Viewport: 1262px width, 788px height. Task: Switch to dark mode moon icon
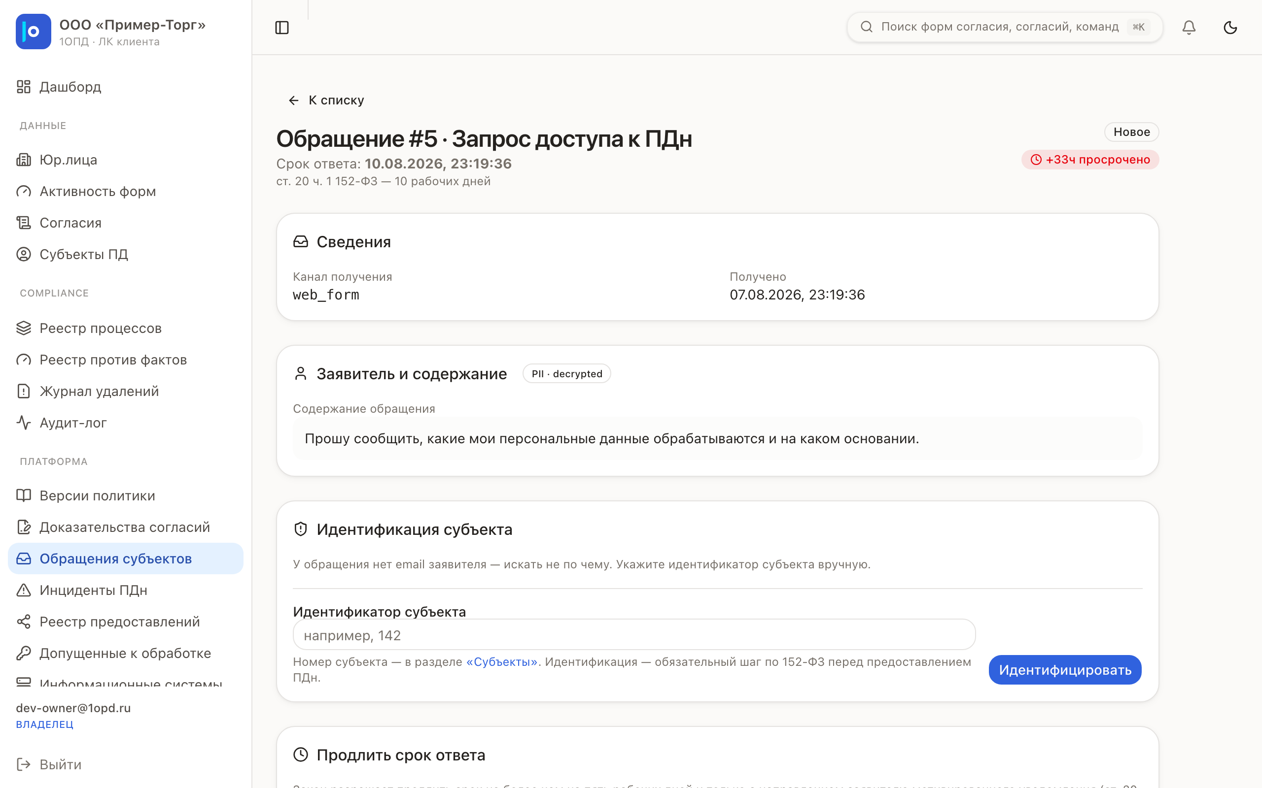pos(1230,28)
